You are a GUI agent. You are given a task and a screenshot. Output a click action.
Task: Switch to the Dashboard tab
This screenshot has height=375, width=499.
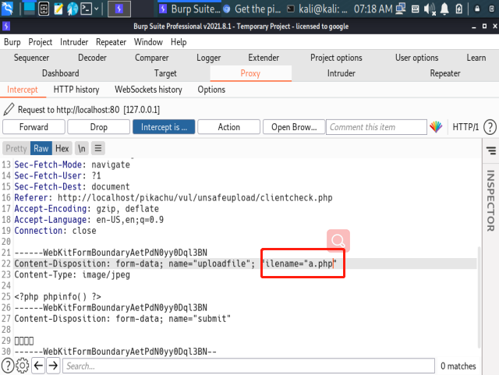click(x=61, y=73)
